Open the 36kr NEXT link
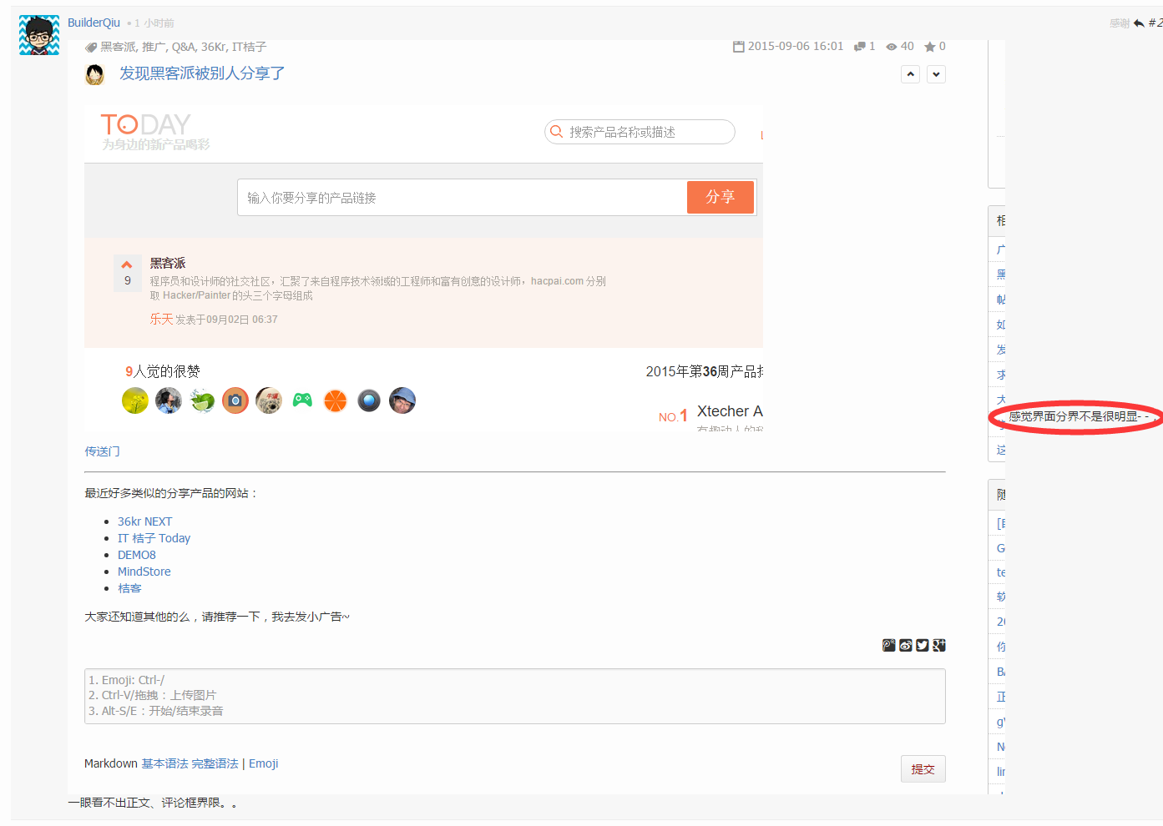1163x826 pixels. (x=144, y=521)
